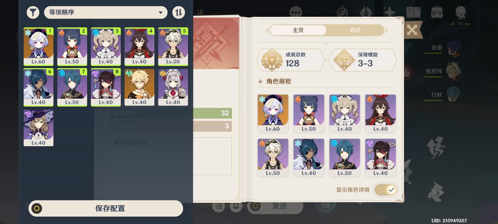The image size is (498, 224).
Task: Select unnumbered blonde Traveler Lv.40 card
Action: [139, 87]
